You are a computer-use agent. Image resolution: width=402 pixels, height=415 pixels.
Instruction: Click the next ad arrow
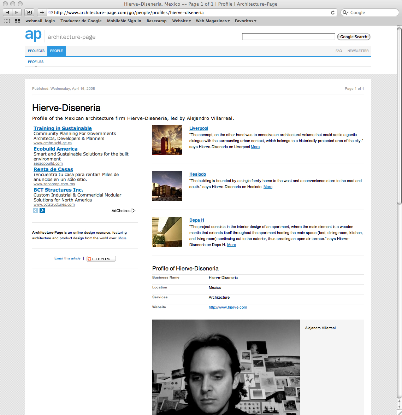point(42,210)
